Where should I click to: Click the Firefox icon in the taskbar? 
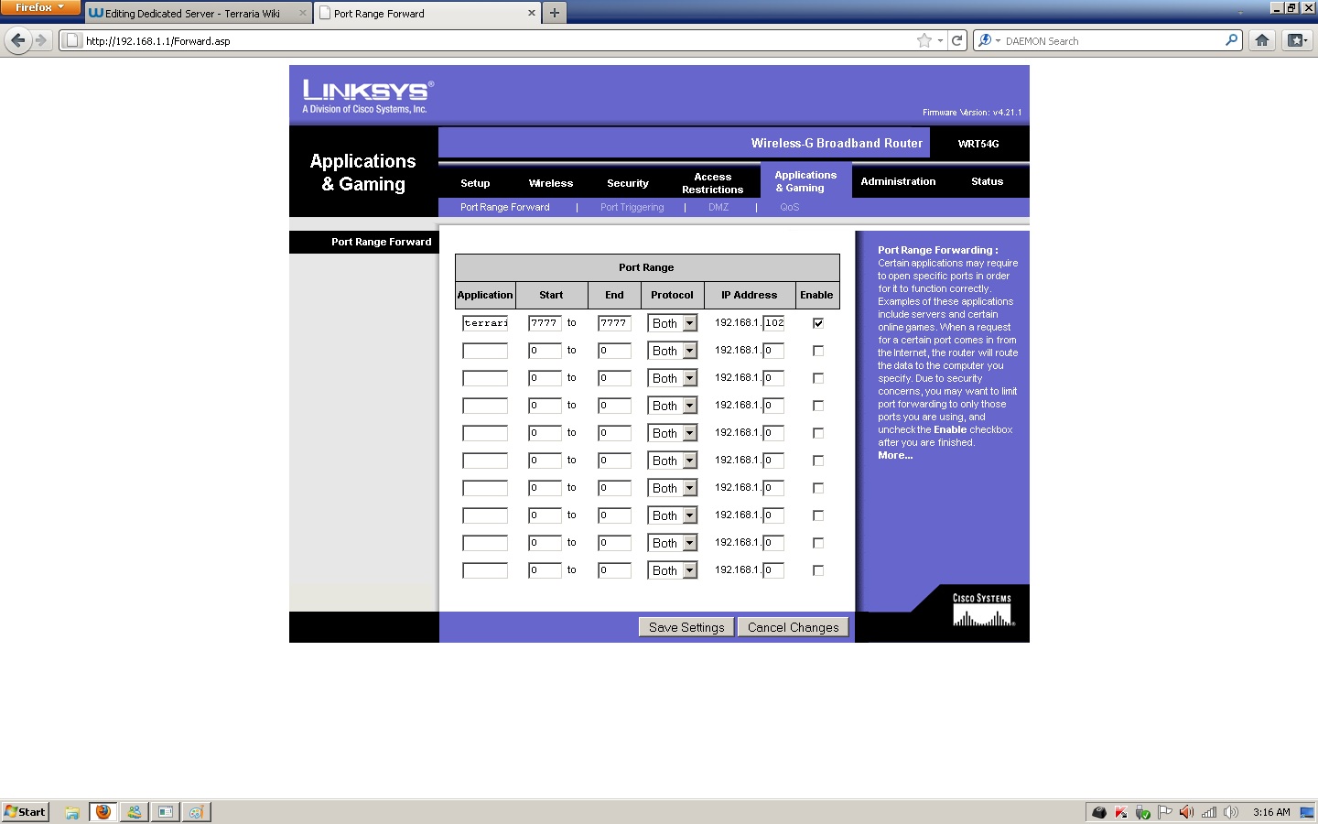tap(103, 812)
